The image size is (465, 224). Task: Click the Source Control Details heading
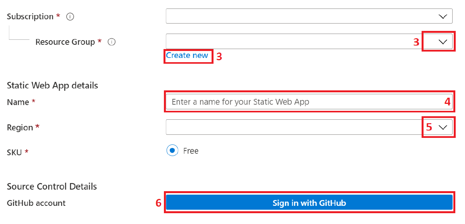pos(52,186)
